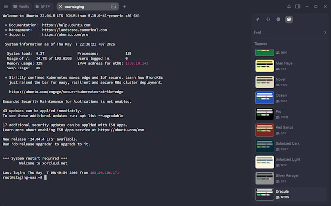331x206 pixels.
Task: Pick the Solarized Dark theme
Action: [x=290, y=146]
